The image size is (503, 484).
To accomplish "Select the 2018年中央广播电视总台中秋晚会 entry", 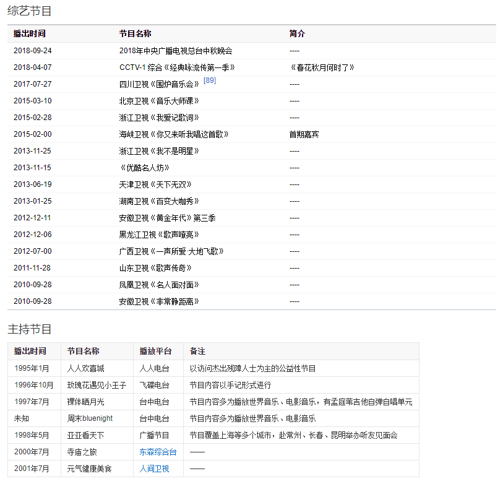I will click(x=176, y=51).
